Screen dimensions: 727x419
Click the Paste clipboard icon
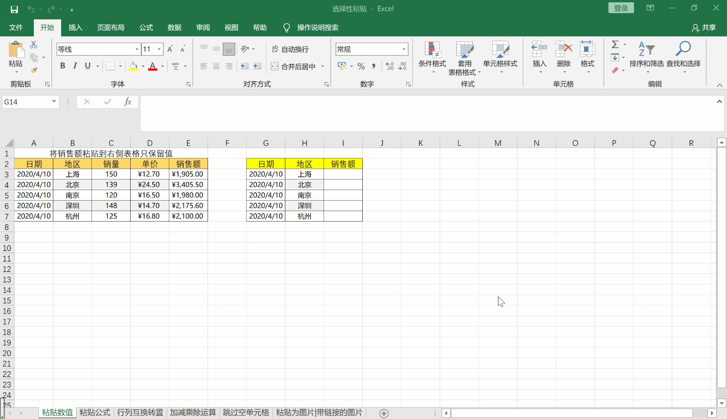16,50
